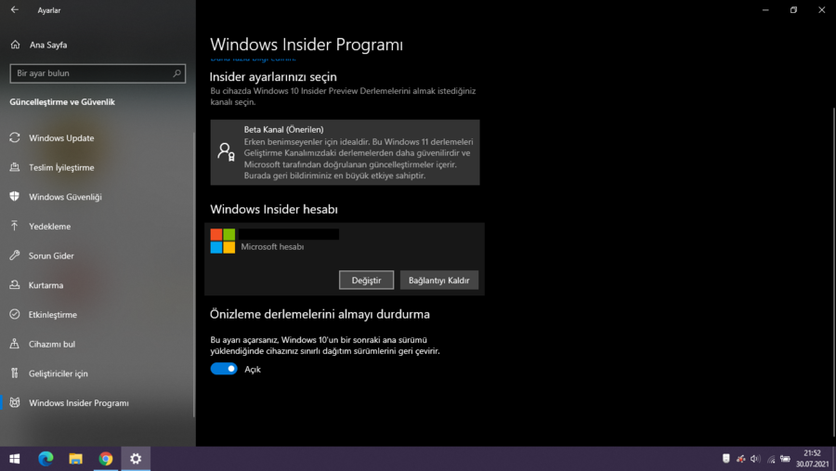Click the Settings gear taskbar icon
836x471 pixels.
[x=136, y=459]
